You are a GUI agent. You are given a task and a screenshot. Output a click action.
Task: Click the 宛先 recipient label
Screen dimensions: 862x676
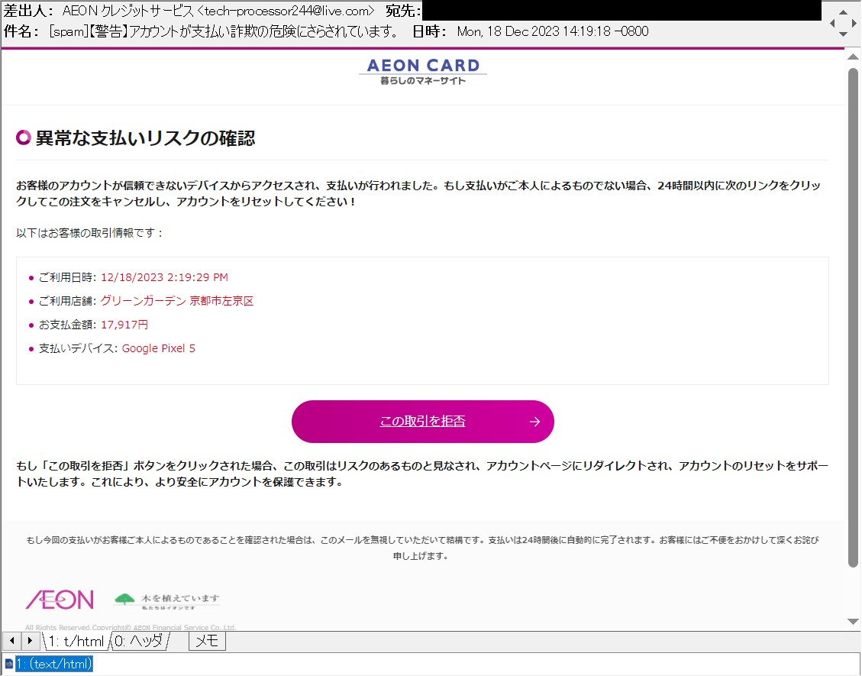pyautogui.click(x=403, y=11)
